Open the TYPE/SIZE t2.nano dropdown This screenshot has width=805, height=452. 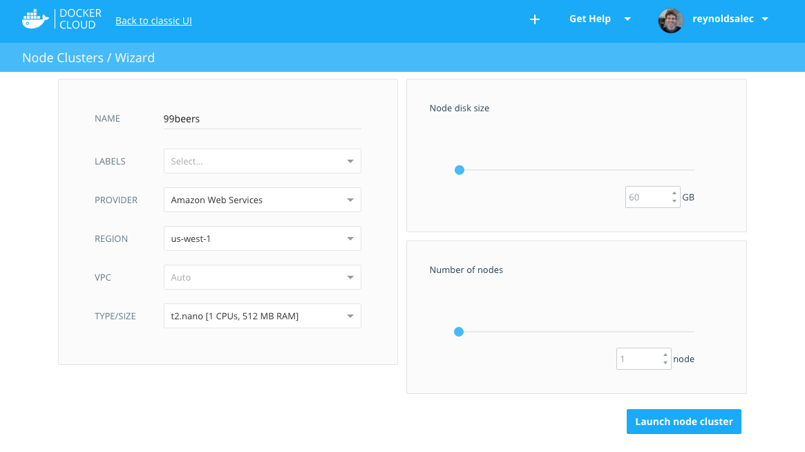(263, 316)
